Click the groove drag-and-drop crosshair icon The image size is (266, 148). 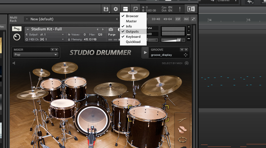pyautogui.click(x=185, y=55)
